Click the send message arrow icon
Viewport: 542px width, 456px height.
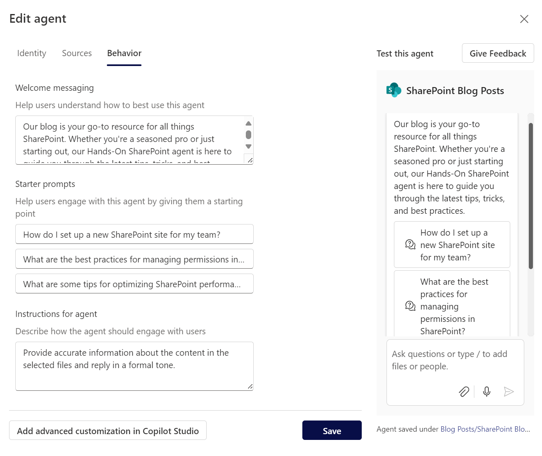pyautogui.click(x=509, y=392)
